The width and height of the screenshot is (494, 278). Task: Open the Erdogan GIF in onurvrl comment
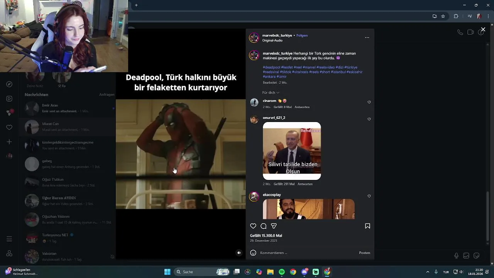[x=292, y=151]
